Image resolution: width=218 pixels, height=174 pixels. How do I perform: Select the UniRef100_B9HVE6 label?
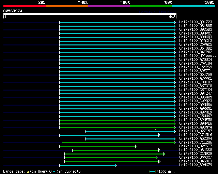click(x=196, y=124)
